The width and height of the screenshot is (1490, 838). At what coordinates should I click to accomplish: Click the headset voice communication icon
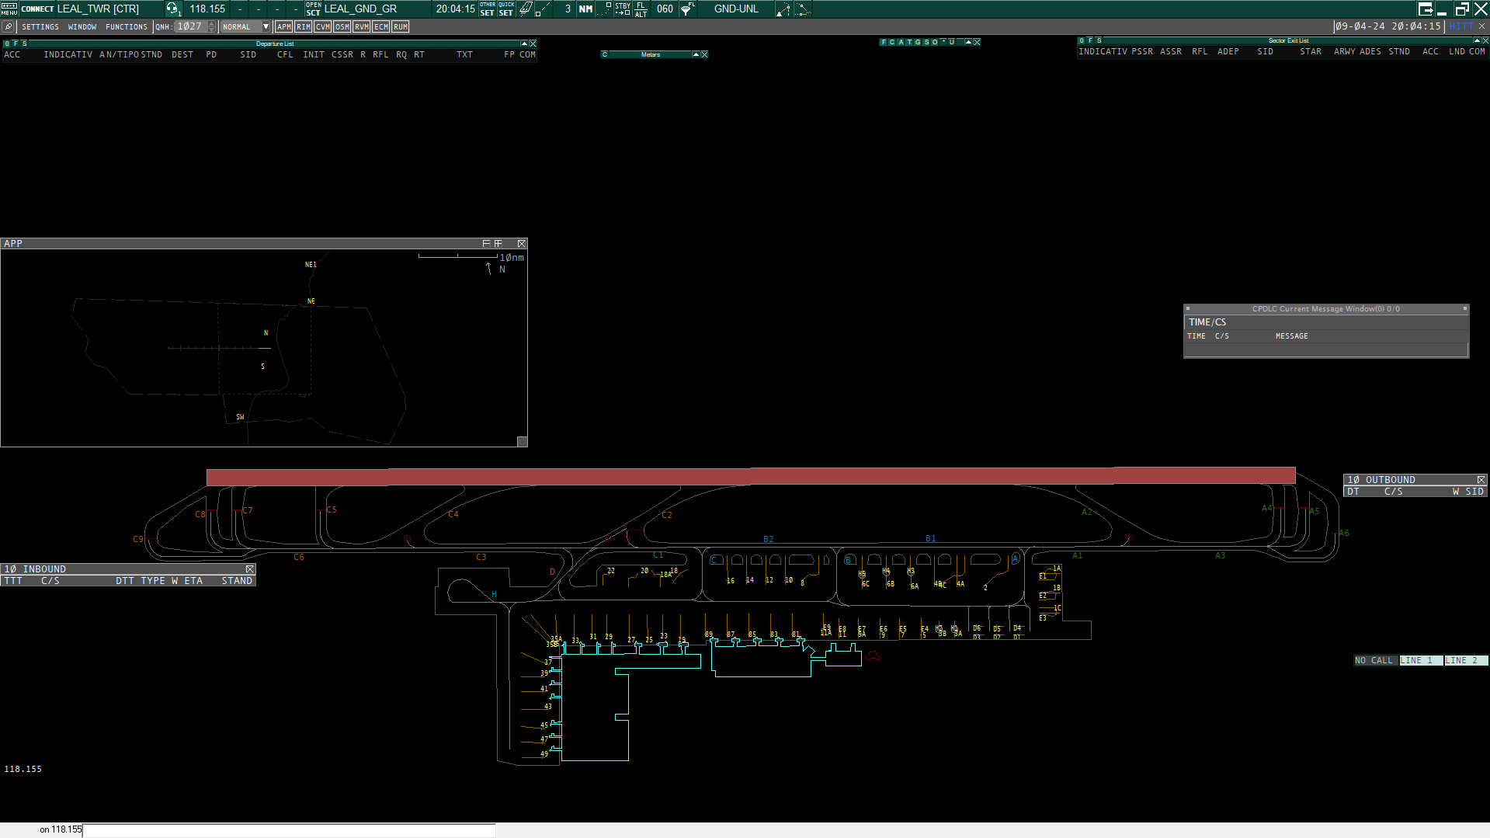click(x=172, y=9)
